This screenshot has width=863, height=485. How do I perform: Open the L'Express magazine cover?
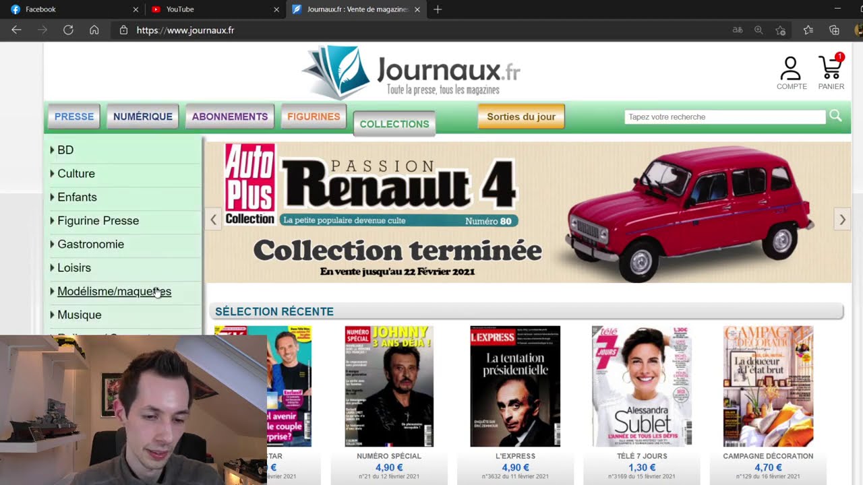(x=515, y=386)
